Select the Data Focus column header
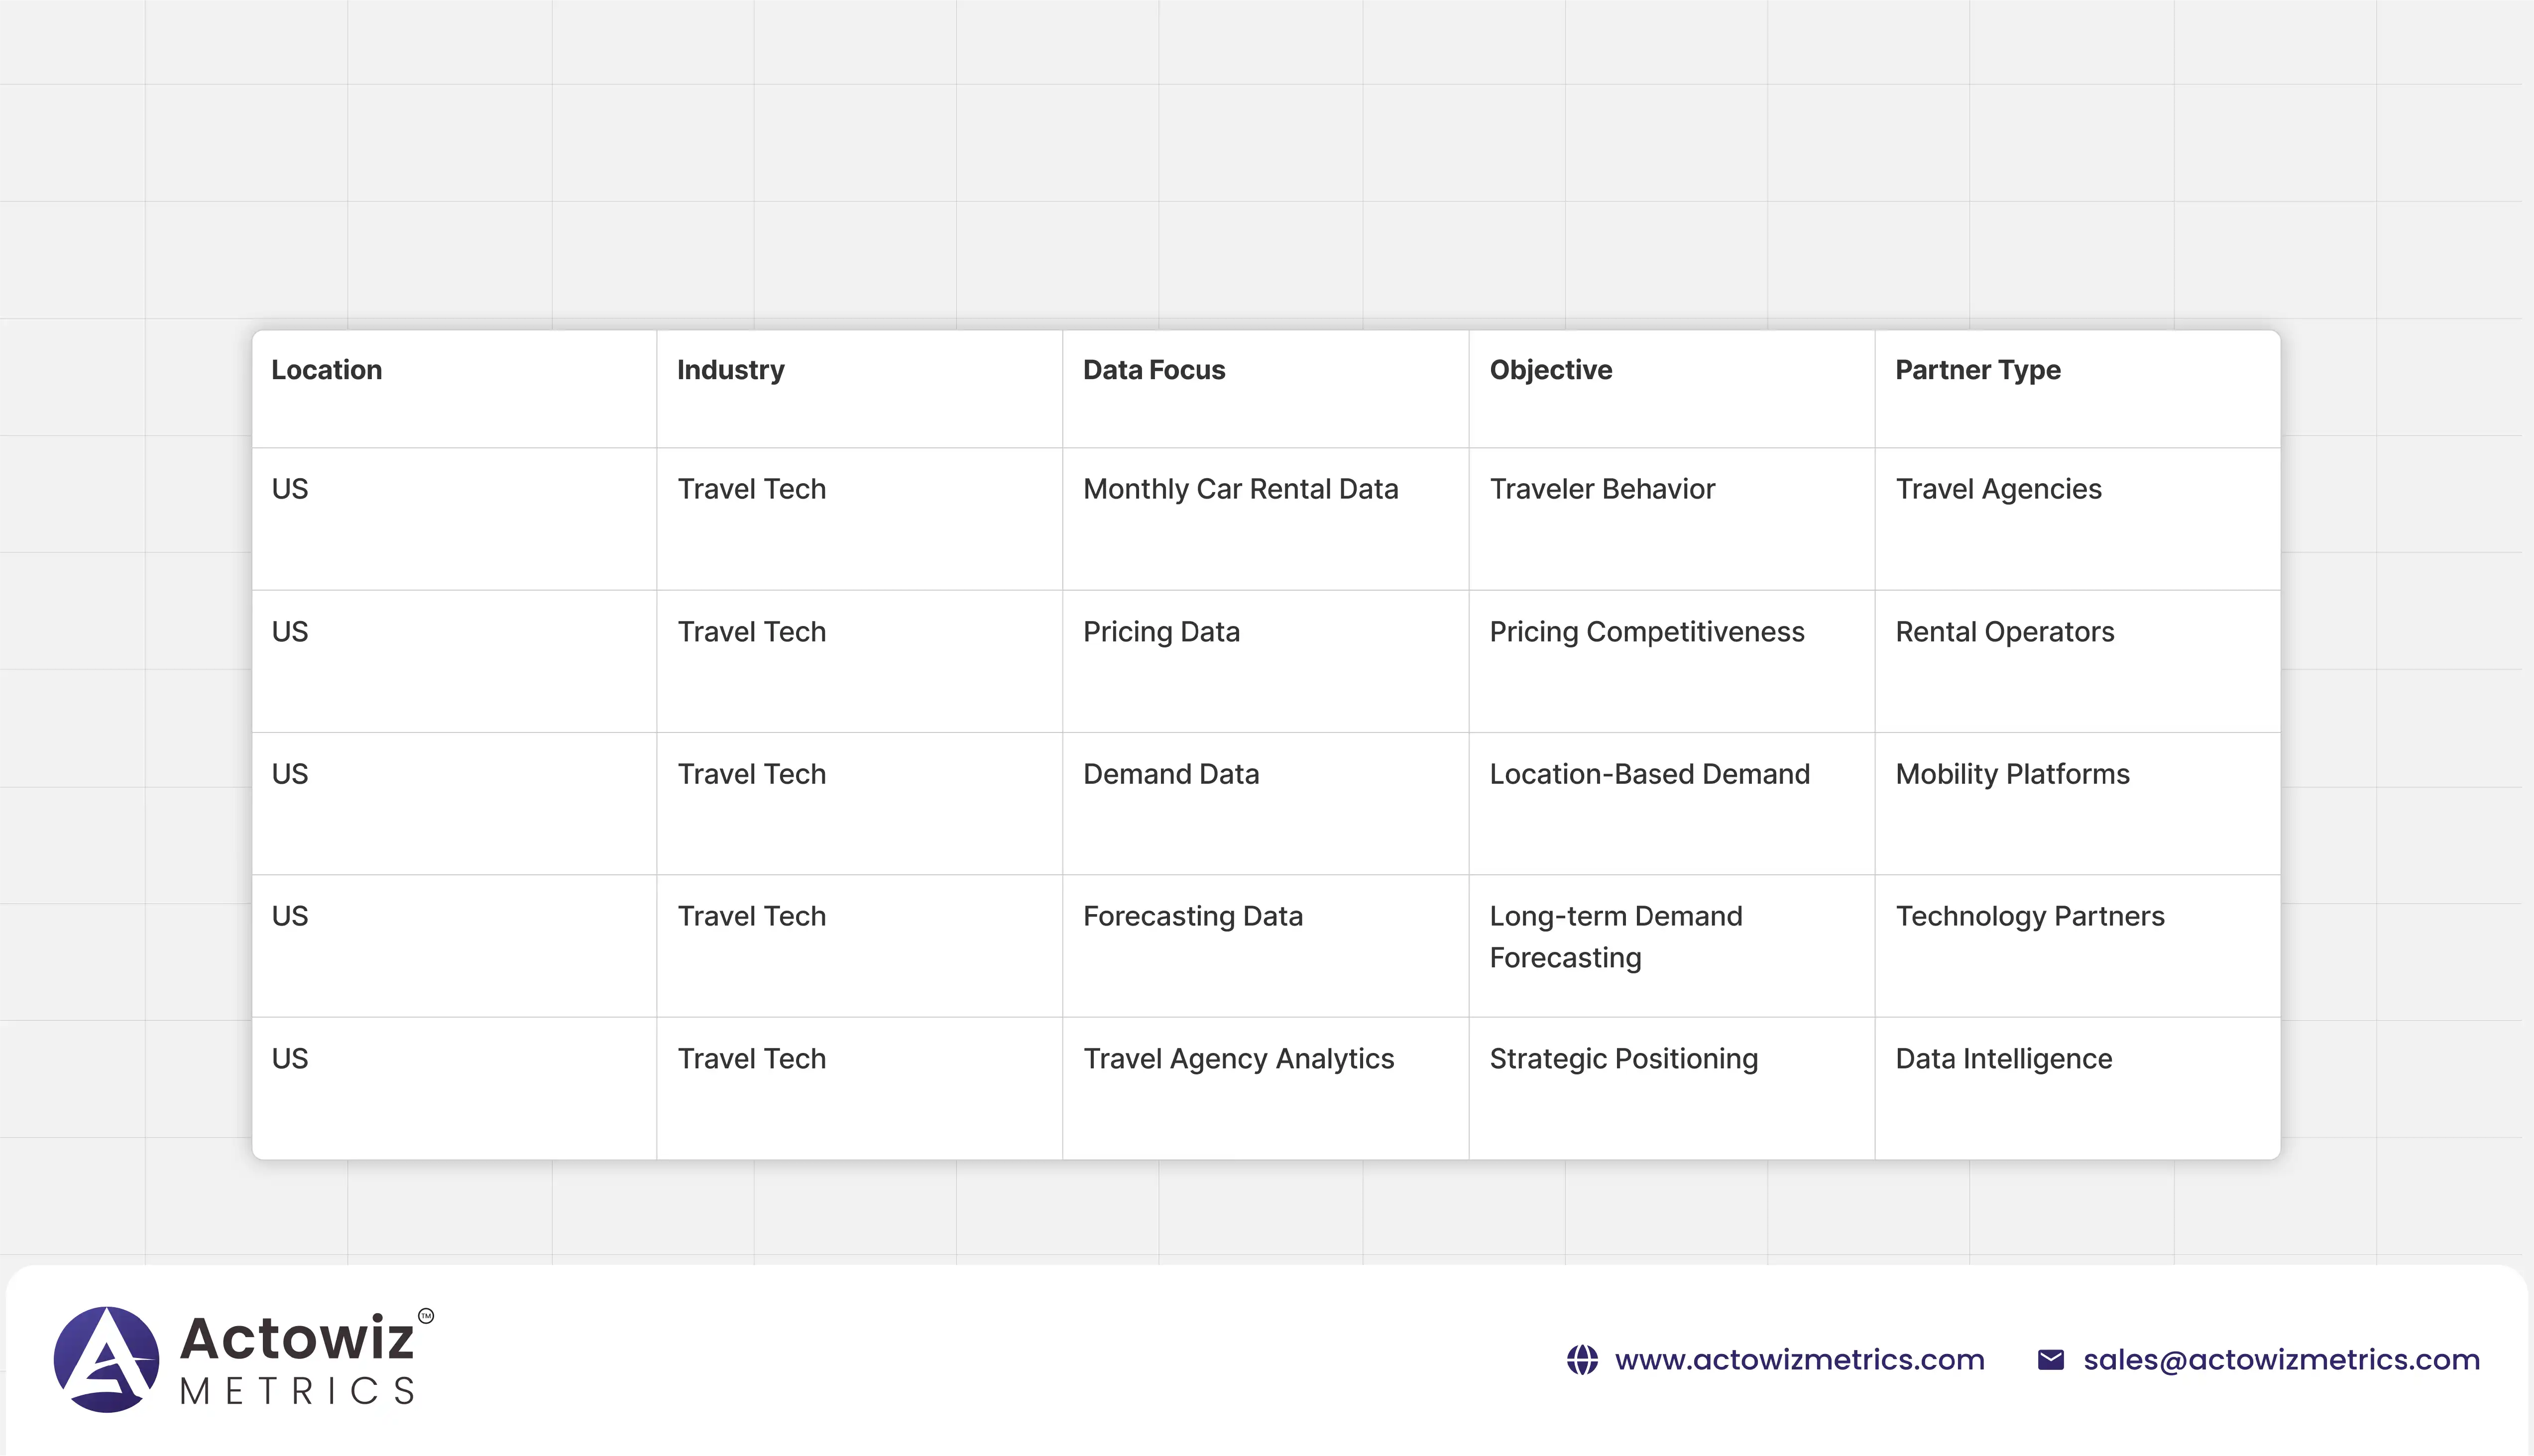The width and height of the screenshot is (2534, 1456). point(1153,370)
